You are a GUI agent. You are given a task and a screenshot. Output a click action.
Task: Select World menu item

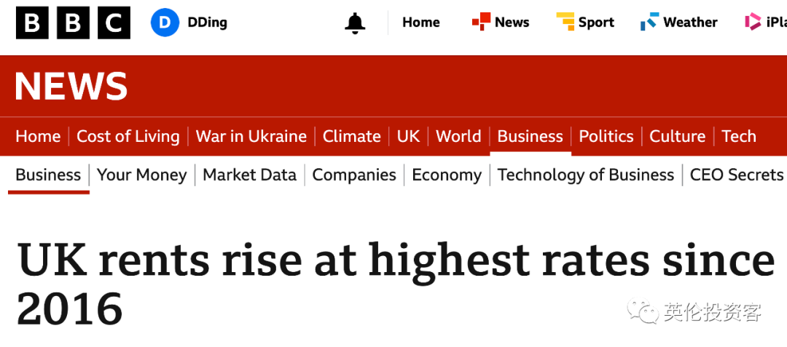[459, 136]
